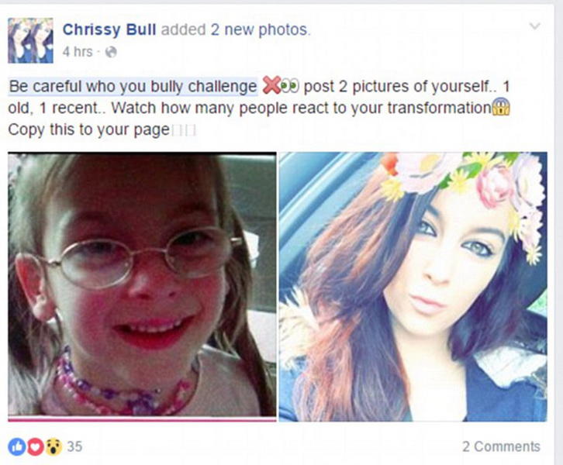Viewport: 563px width, 465px height.
Task: Click the public globe privacy icon
Action: (x=111, y=53)
